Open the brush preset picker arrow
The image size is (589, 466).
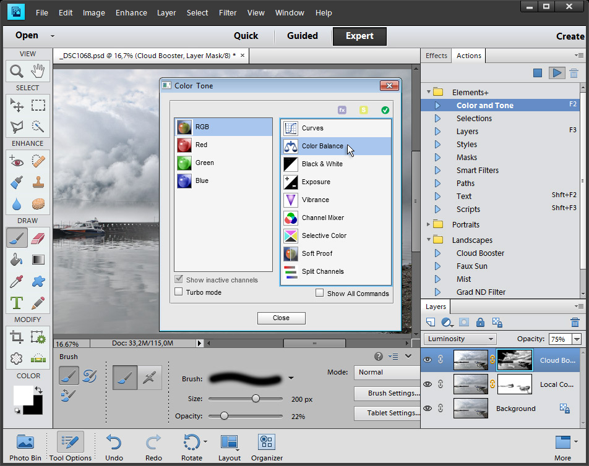291,378
